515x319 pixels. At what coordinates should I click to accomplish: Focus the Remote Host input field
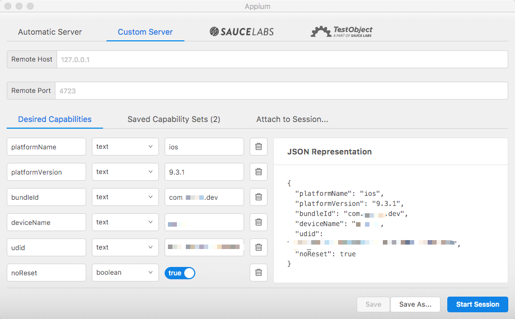(x=282, y=59)
